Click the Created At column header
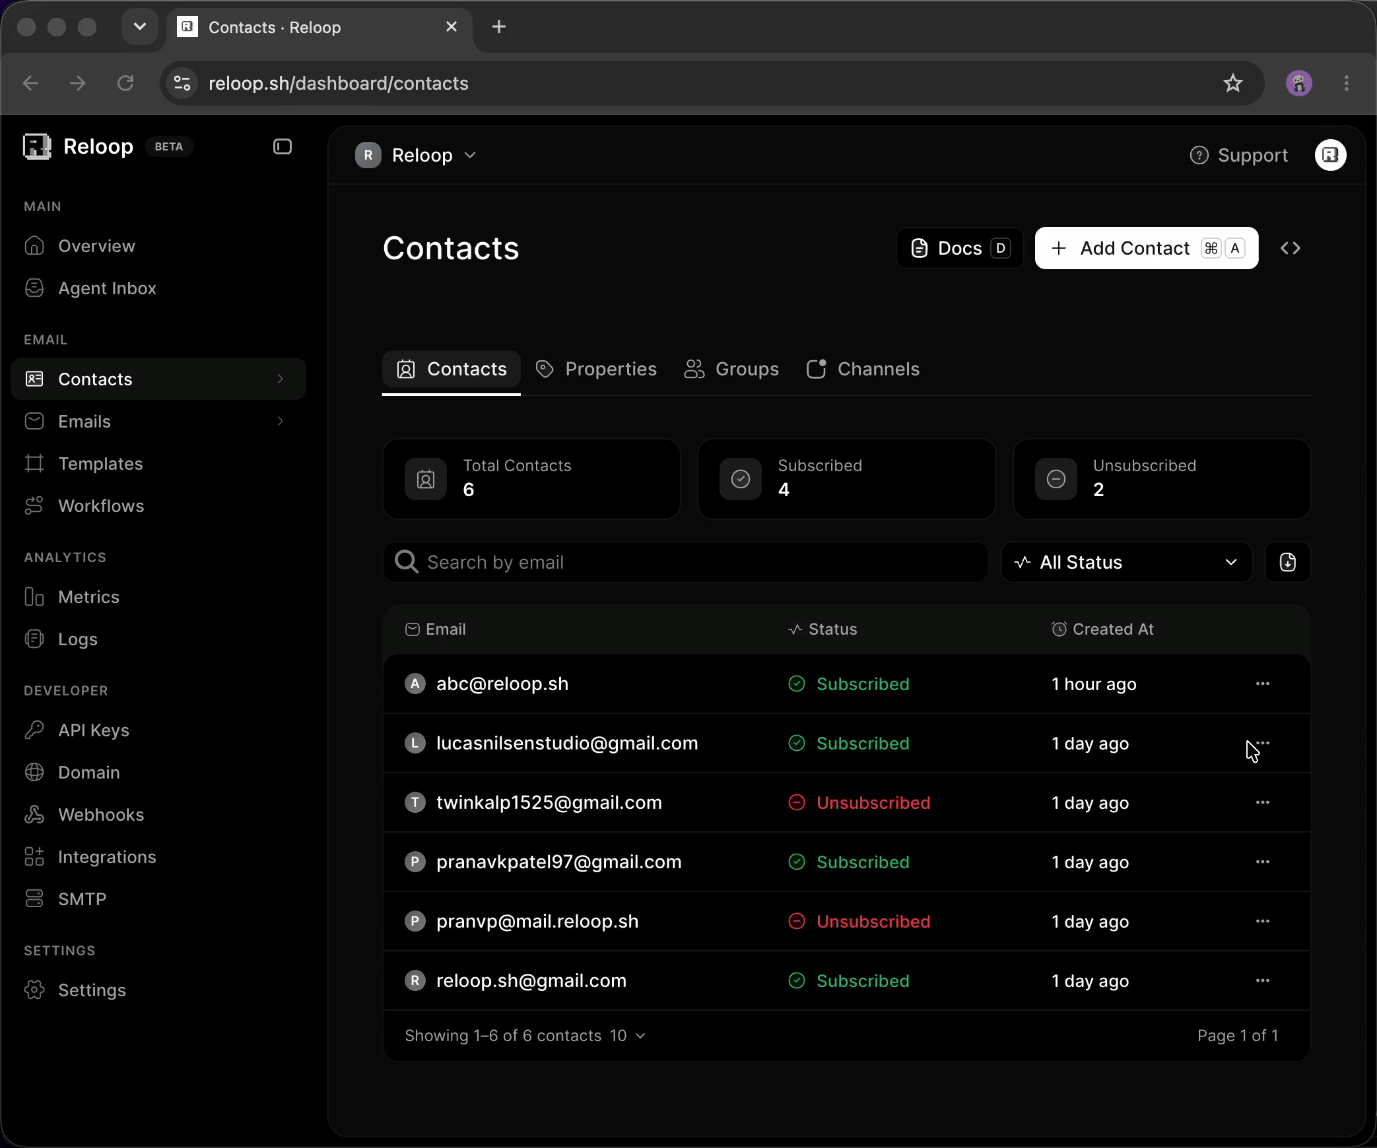The height and width of the screenshot is (1148, 1377). coord(1102,629)
